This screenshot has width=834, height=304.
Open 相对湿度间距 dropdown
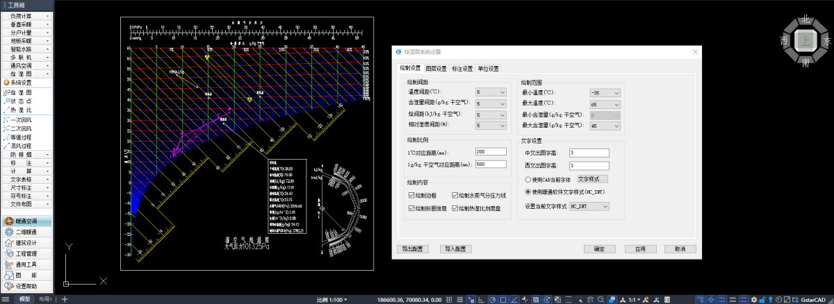(x=491, y=126)
